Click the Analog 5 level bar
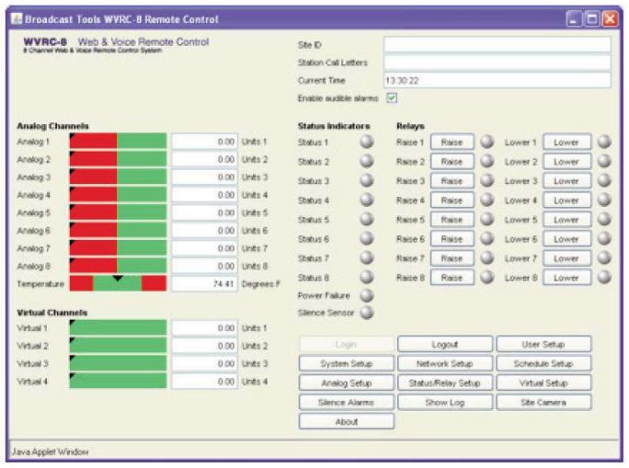The image size is (629, 468). pyautogui.click(x=118, y=212)
